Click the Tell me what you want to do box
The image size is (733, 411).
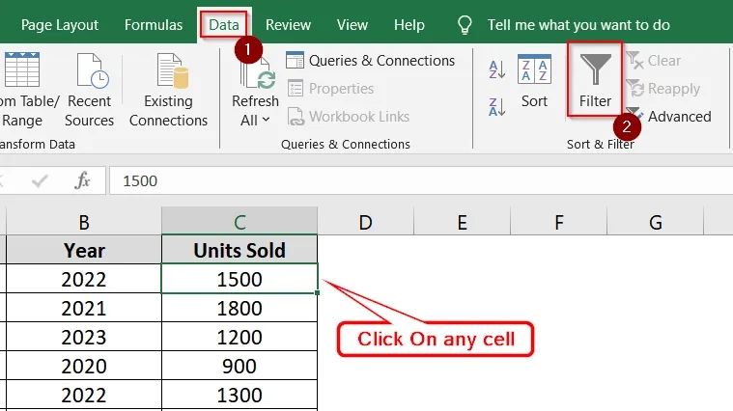[578, 25]
